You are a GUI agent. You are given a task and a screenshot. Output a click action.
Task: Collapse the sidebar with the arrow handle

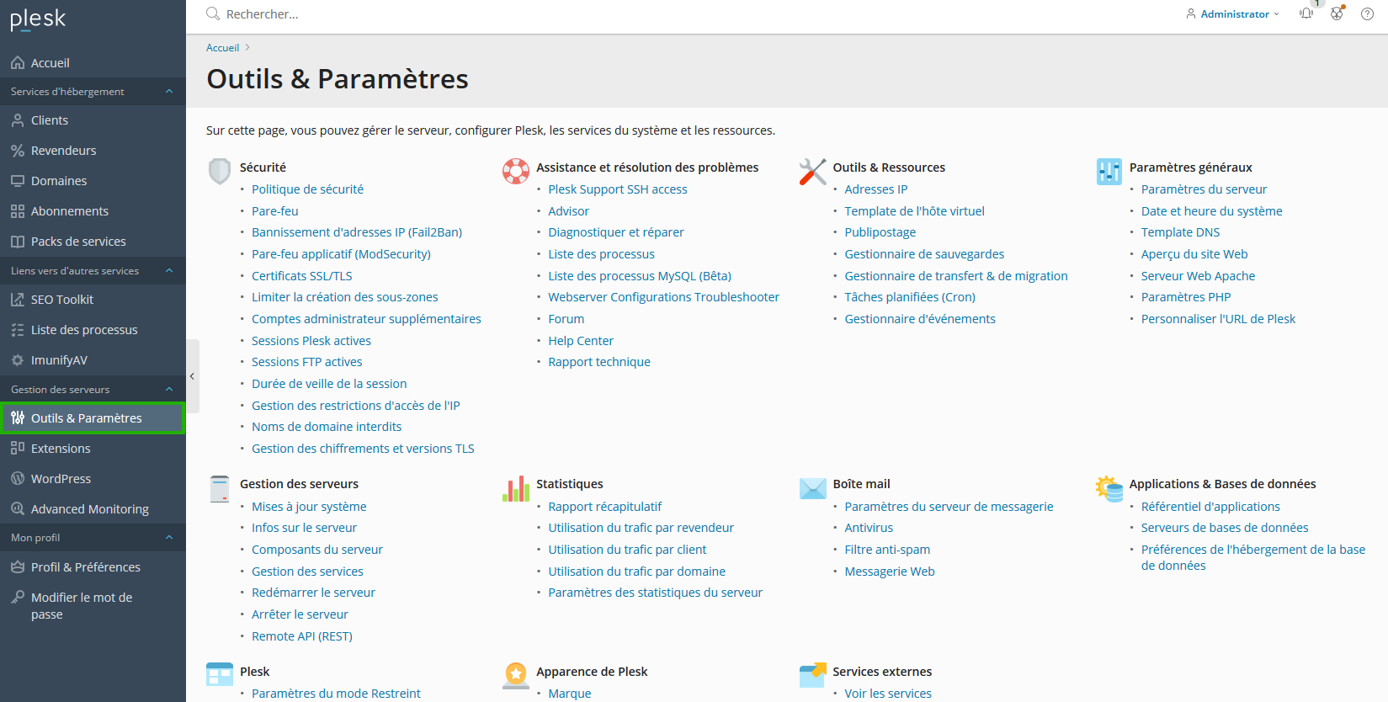(x=193, y=376)
